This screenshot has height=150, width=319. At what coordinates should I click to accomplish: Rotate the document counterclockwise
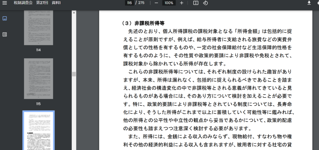[x=205, y=3]
